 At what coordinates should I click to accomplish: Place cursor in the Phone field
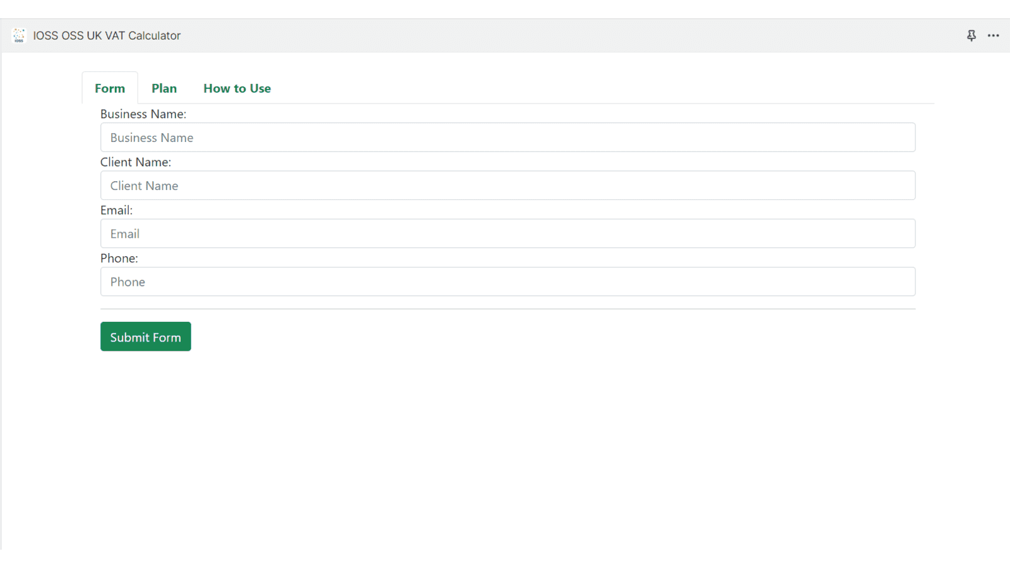(508, 281)
